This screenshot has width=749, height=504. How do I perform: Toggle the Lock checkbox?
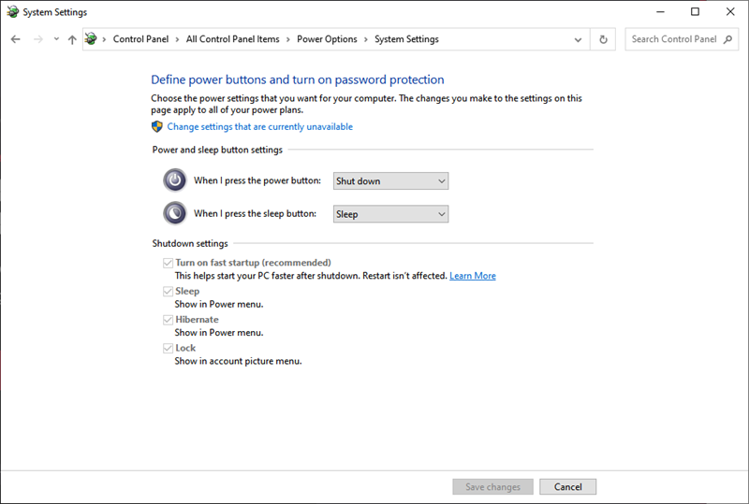click(169, 348)
